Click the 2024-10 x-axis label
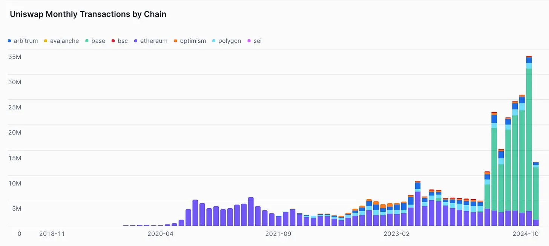The height and width of the screenshot is (246, 549). coord(526,234)
